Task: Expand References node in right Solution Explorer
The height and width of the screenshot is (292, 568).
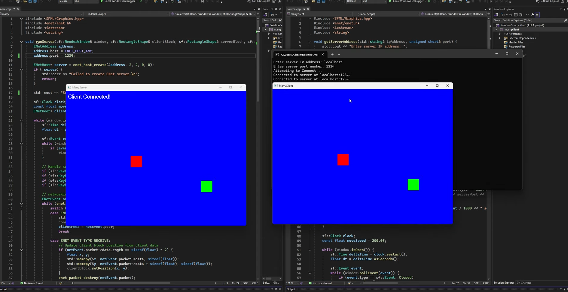Action: (500, 34)
